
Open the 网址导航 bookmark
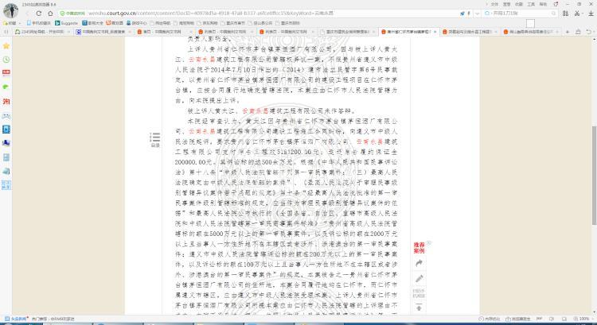click(160, 23)
